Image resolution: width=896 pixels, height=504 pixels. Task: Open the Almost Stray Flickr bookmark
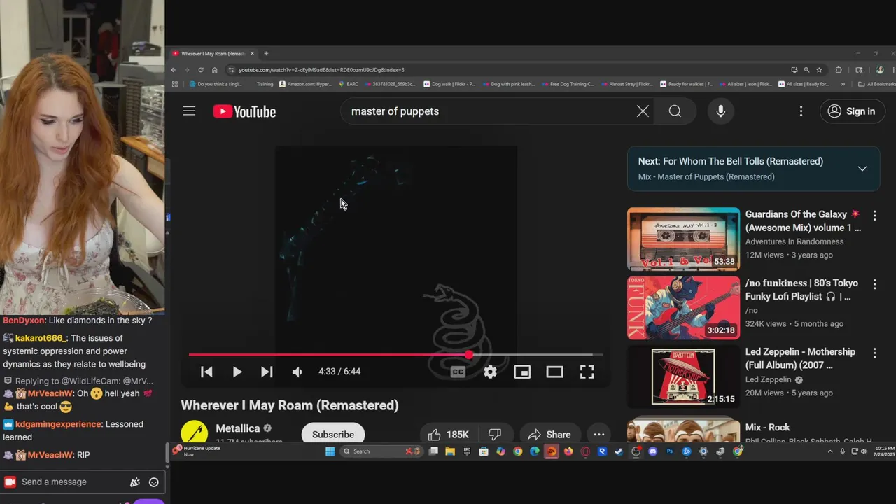coord(626,84)
